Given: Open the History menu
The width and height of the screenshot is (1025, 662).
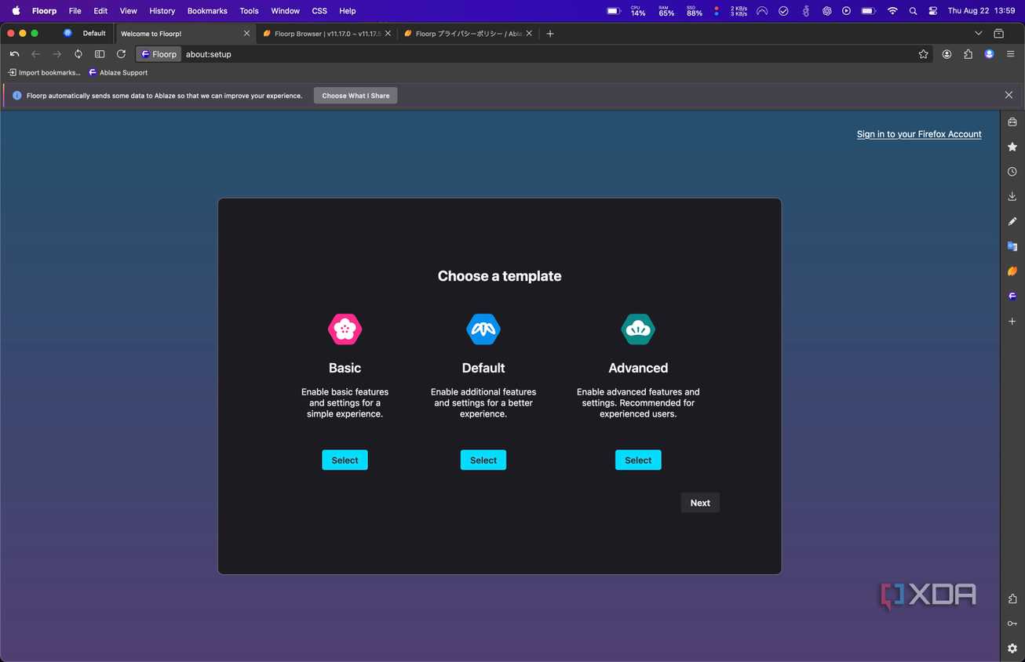Looking at the screenshot, I should [x=162, y=11].
